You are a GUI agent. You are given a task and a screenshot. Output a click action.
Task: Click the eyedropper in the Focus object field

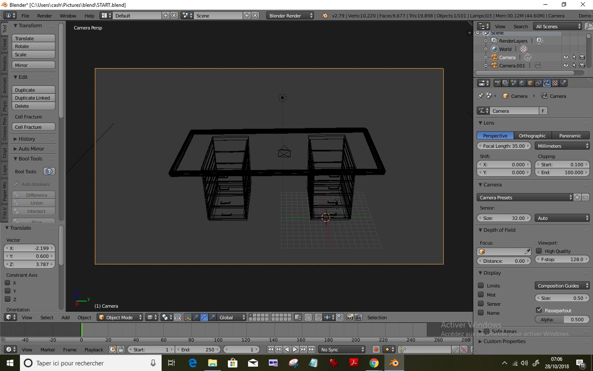[527, 251]
